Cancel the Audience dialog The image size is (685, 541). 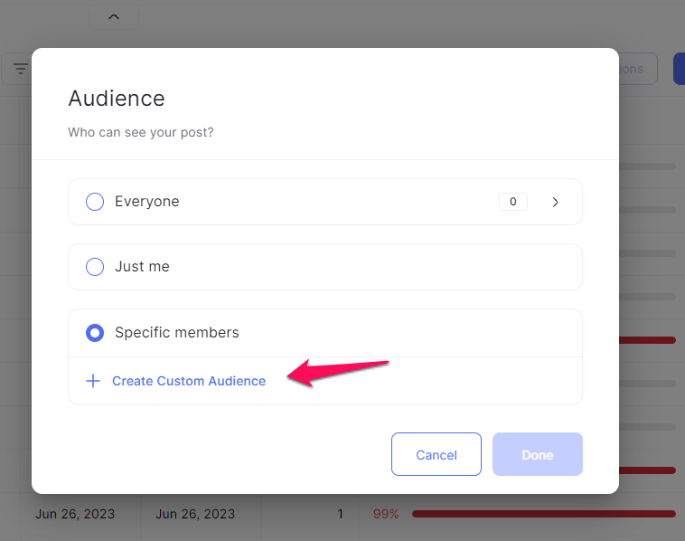point(436,454)
